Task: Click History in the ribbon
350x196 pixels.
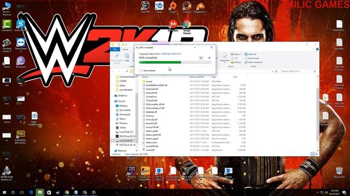Action: (236, 62)
